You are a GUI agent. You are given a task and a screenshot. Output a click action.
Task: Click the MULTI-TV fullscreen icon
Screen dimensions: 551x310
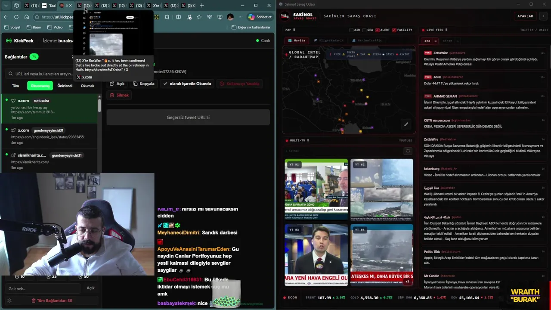click(x=408, y=151)
